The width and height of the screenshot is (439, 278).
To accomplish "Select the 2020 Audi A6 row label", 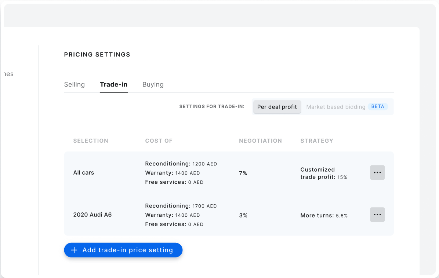I will (x=92, y=215).
